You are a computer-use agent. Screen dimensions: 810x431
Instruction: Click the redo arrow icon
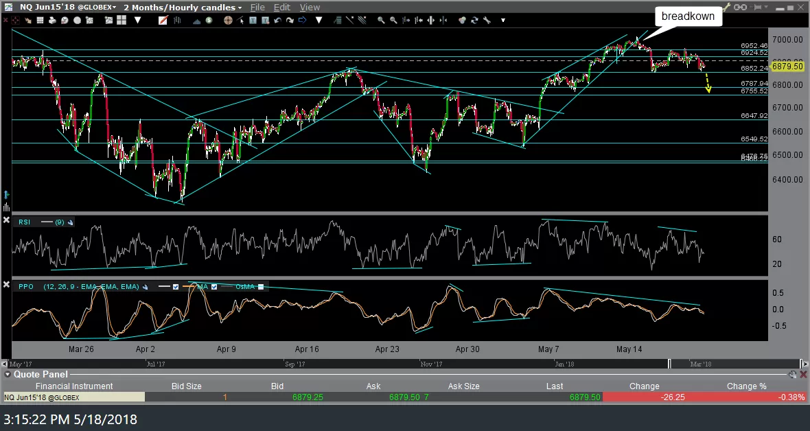[x=290, y=20]
